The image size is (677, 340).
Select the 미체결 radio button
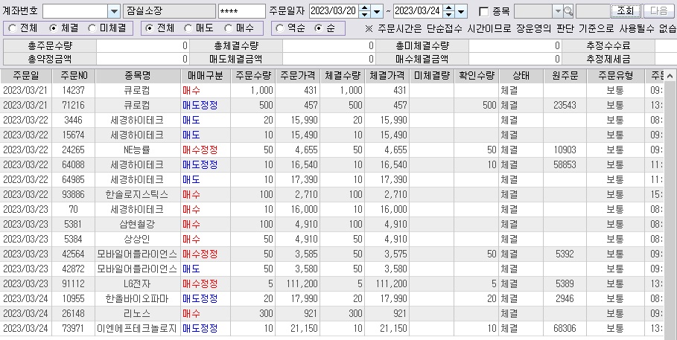click(92, 28)
